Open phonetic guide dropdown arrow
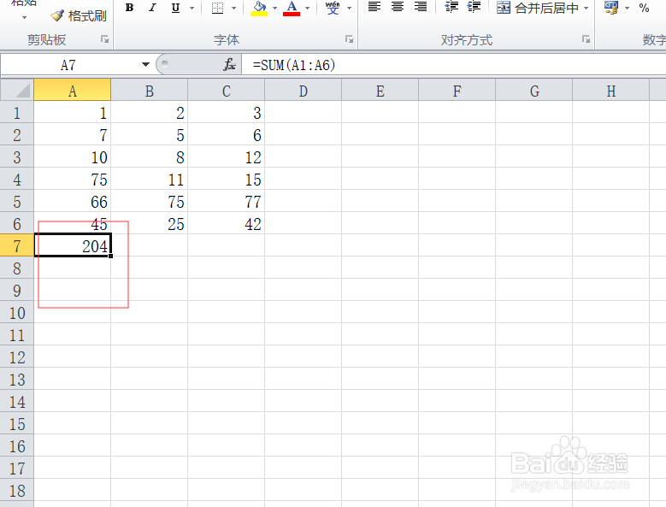 (x=349, y=8)
